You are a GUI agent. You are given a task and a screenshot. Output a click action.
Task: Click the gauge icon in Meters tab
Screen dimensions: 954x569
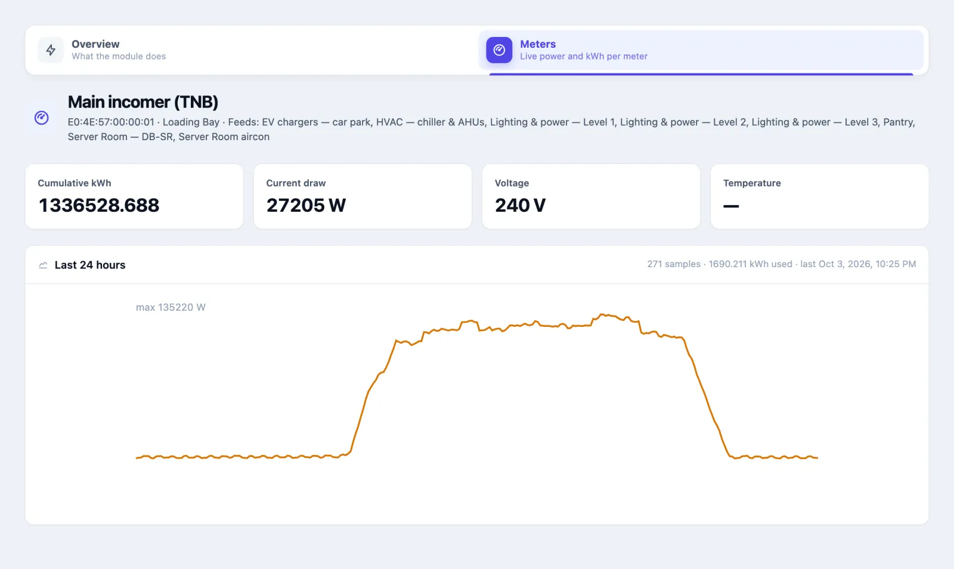pyautogui.click(x=499, y=50)
